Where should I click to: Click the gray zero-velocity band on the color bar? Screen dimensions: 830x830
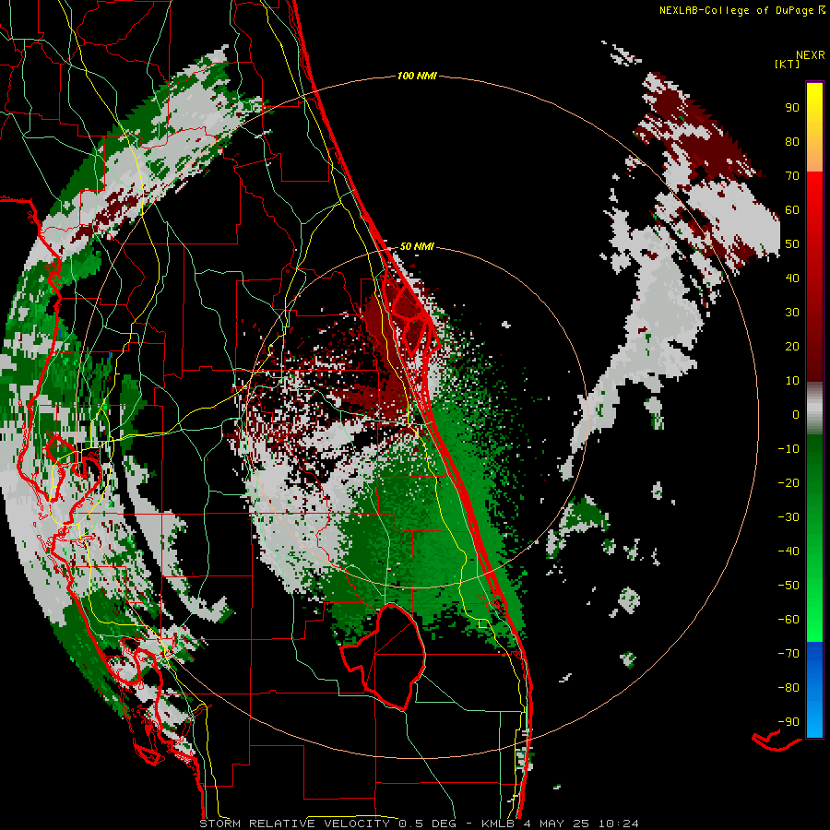click(x=814, y=409)
